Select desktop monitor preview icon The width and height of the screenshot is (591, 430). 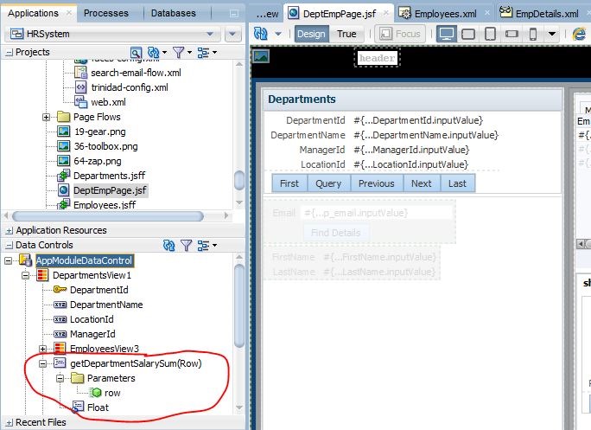[446, 34]
